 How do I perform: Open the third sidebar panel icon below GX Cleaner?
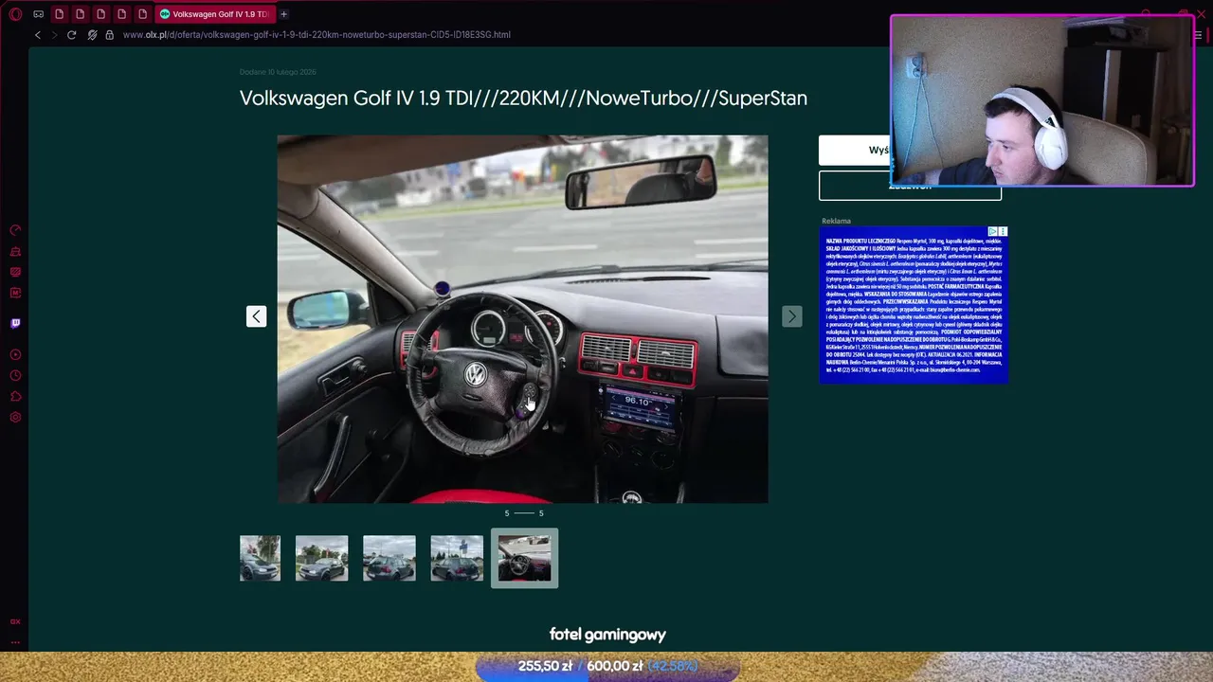tap(15, 272)
